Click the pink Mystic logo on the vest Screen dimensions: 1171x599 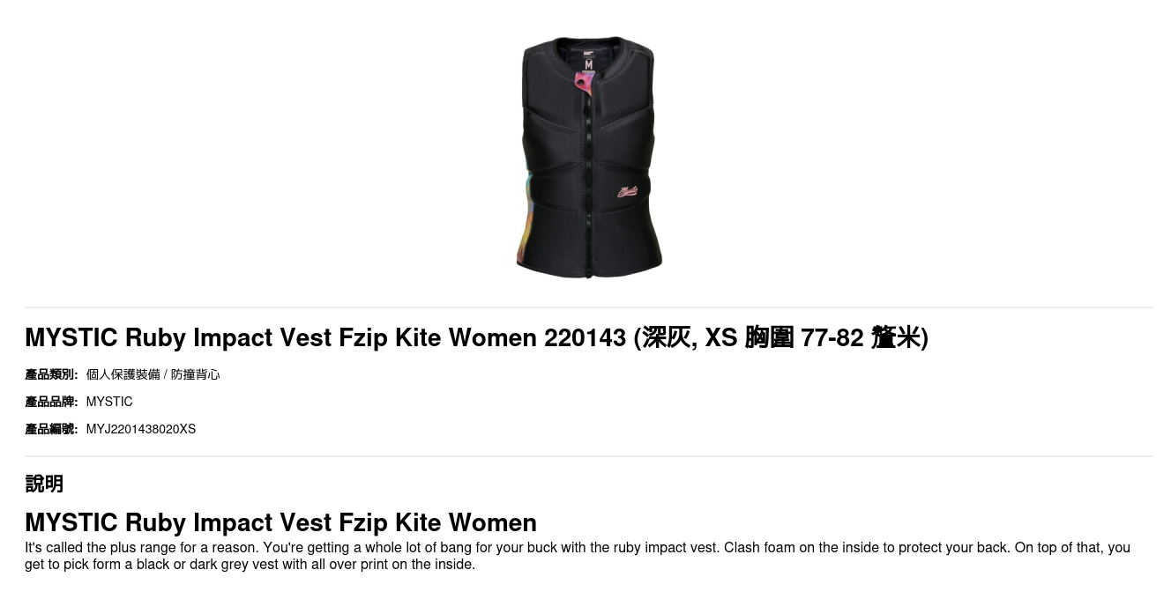tap(628, 191)
